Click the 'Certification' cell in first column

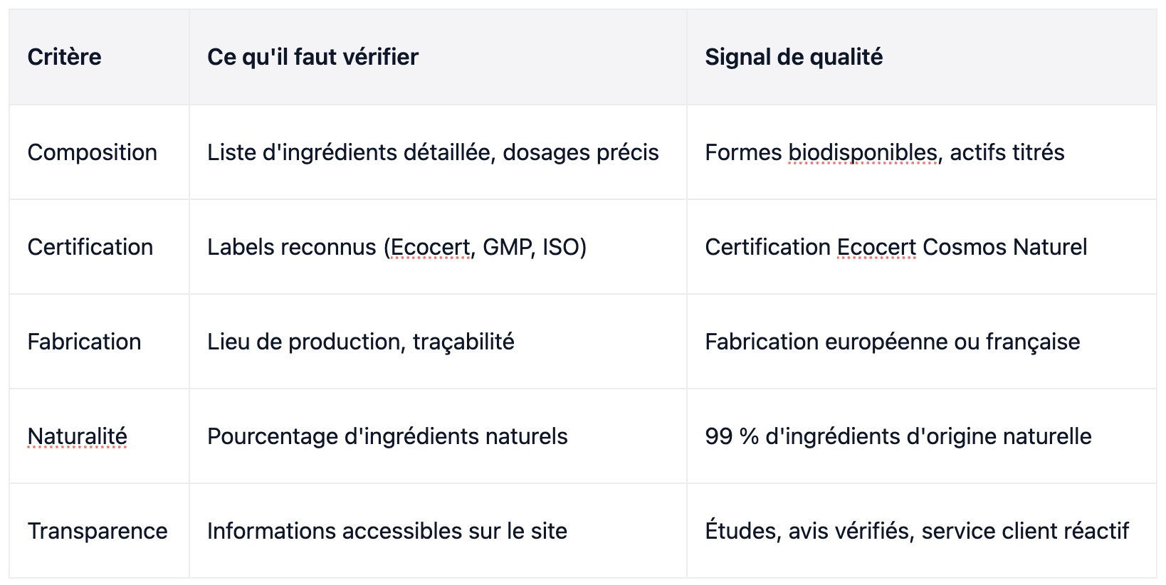[x=99, y=247]
